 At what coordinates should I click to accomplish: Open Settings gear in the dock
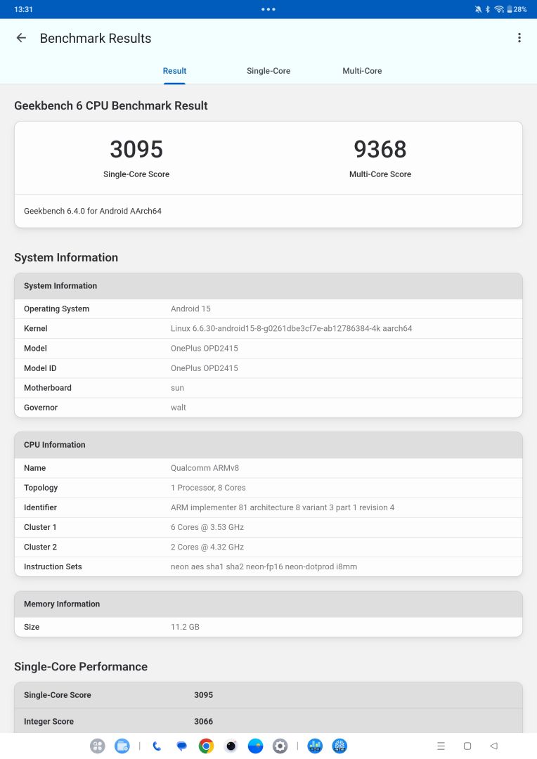(280, 746)
